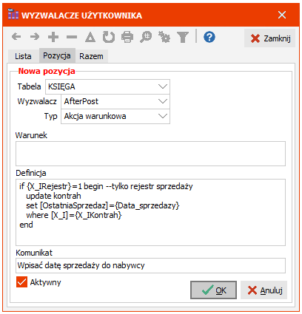The height and width of the screenshot is (314, 302).
Task: Uncheck the Aktywny checkbox
Action: point(21,282)
